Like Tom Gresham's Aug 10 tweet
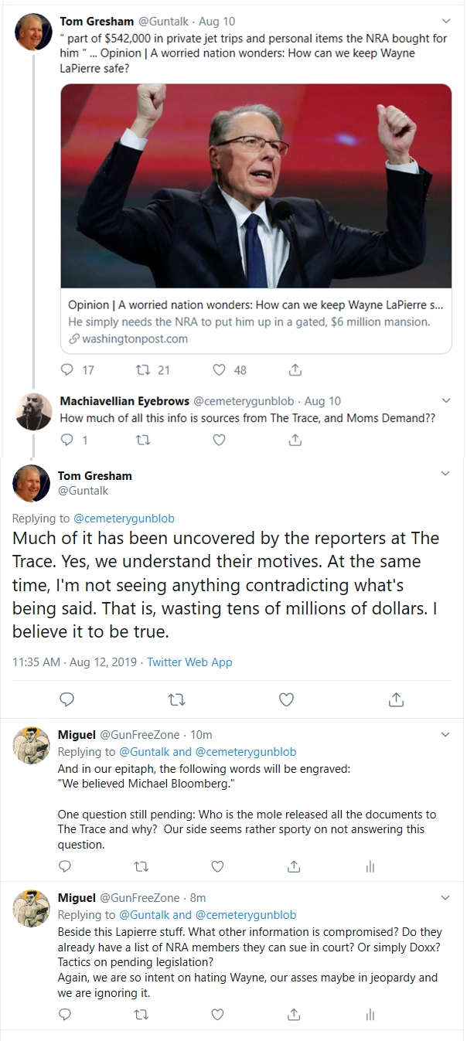 click(x=219, y=370)
